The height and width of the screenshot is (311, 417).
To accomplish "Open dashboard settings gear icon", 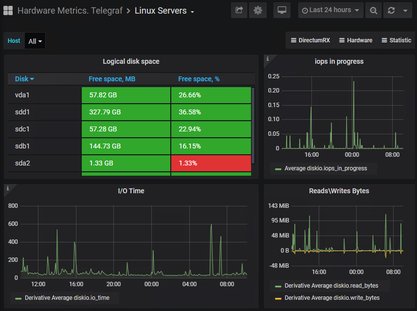I will pos(258,10).
